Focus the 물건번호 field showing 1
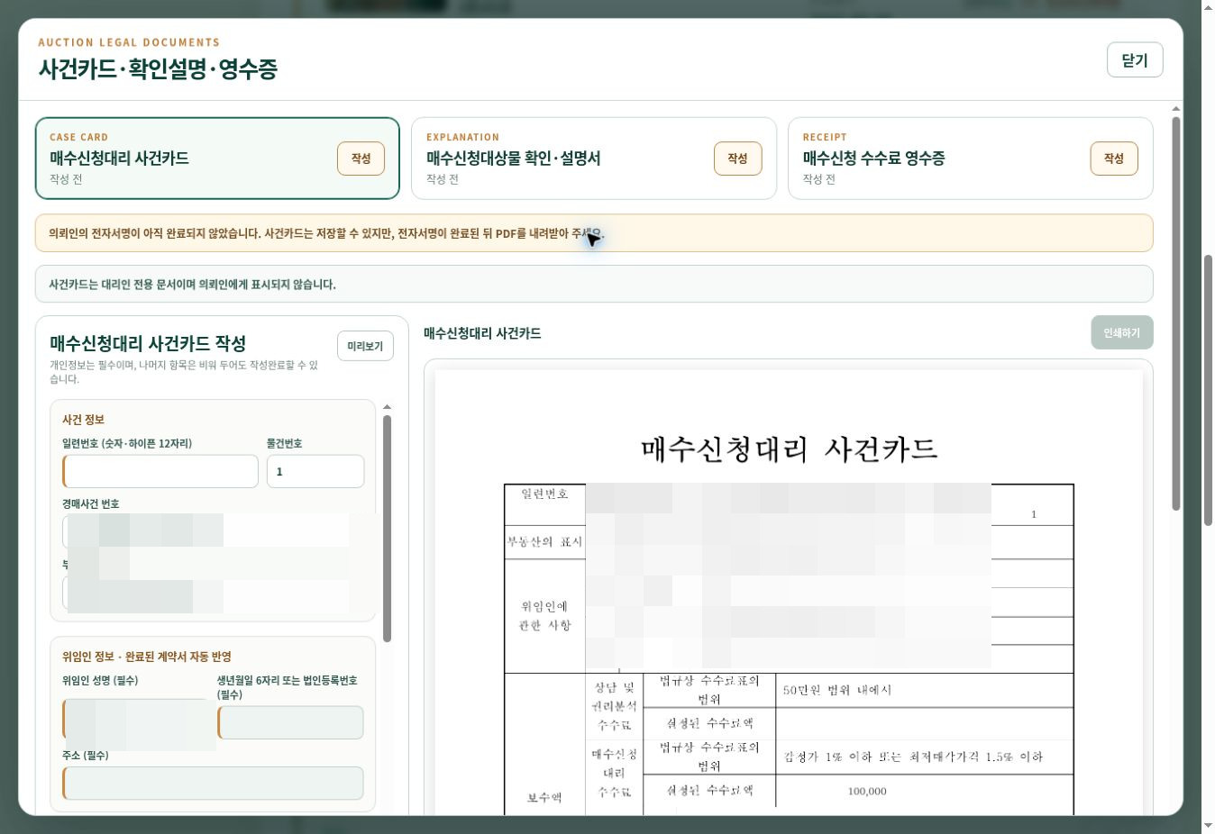 [x=315, y=471]
